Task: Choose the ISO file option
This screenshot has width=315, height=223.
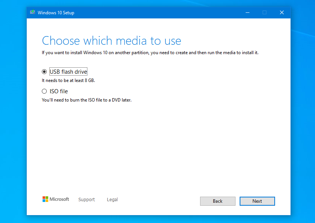Action: 44,91
